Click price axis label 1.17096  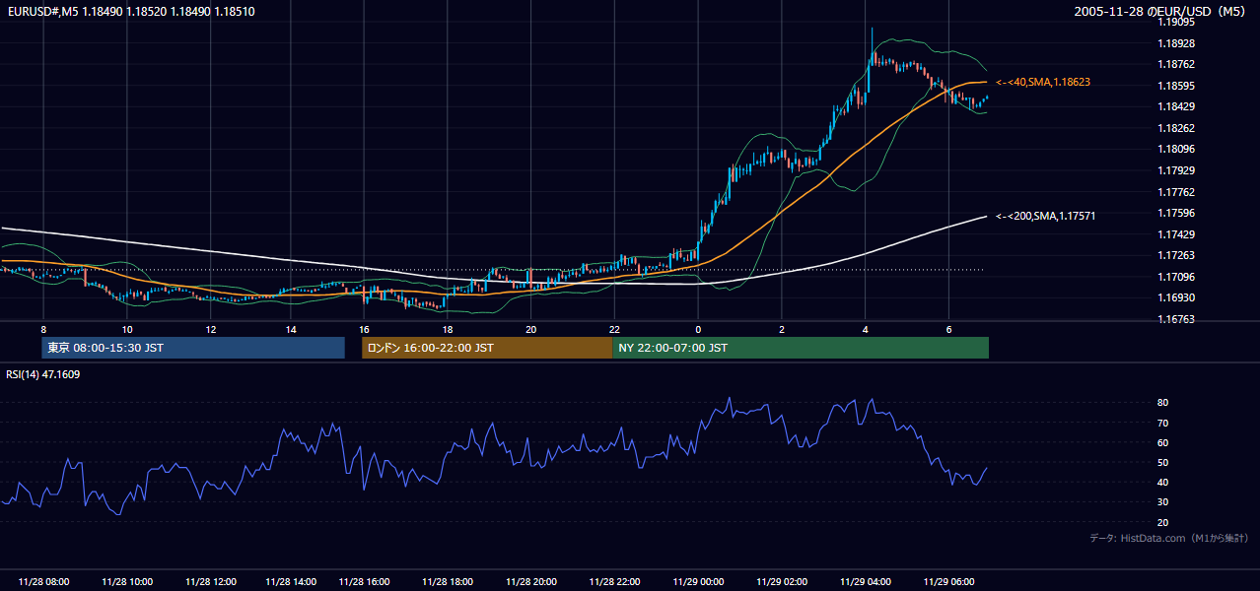point(1175,277)
